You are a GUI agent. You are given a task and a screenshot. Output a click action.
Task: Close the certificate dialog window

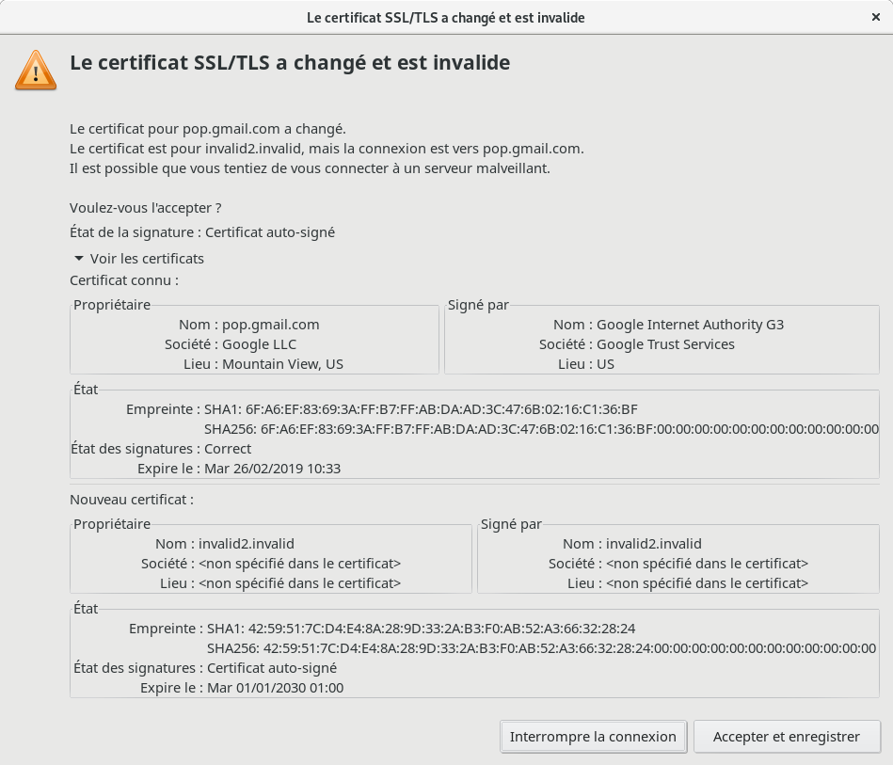pyautogui.click(x=876, y=18)
